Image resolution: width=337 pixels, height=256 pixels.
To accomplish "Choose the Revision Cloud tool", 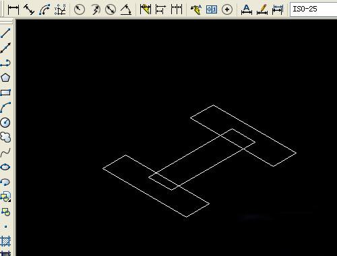I will click(x=5, y=137).
